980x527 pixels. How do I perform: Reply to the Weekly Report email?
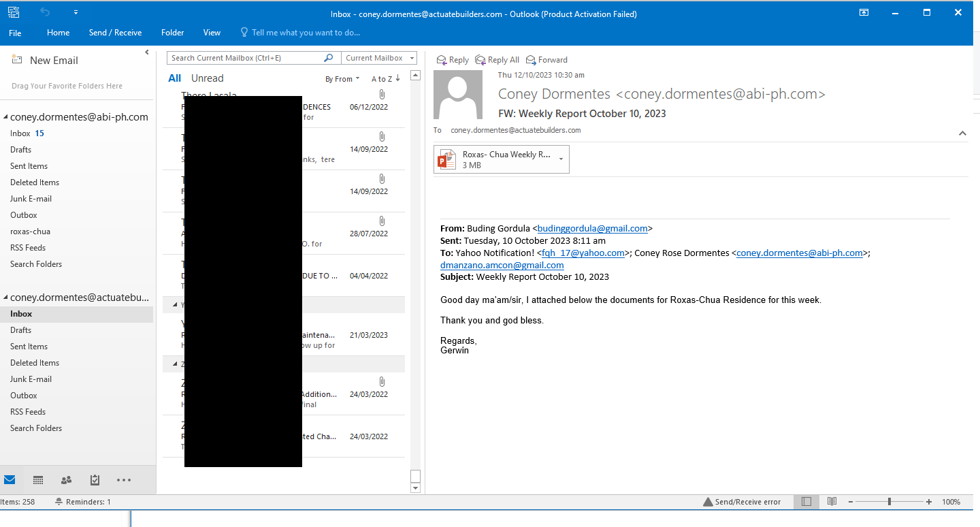click(453, 60)
